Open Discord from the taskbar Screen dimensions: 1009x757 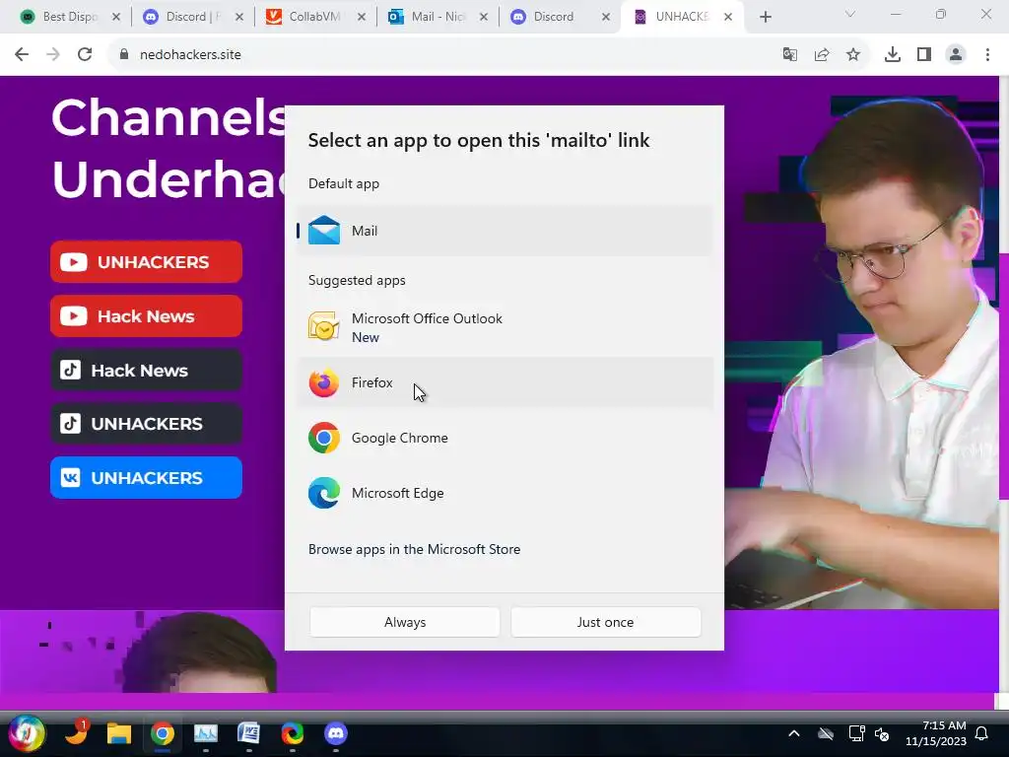[x=335, y=733]
